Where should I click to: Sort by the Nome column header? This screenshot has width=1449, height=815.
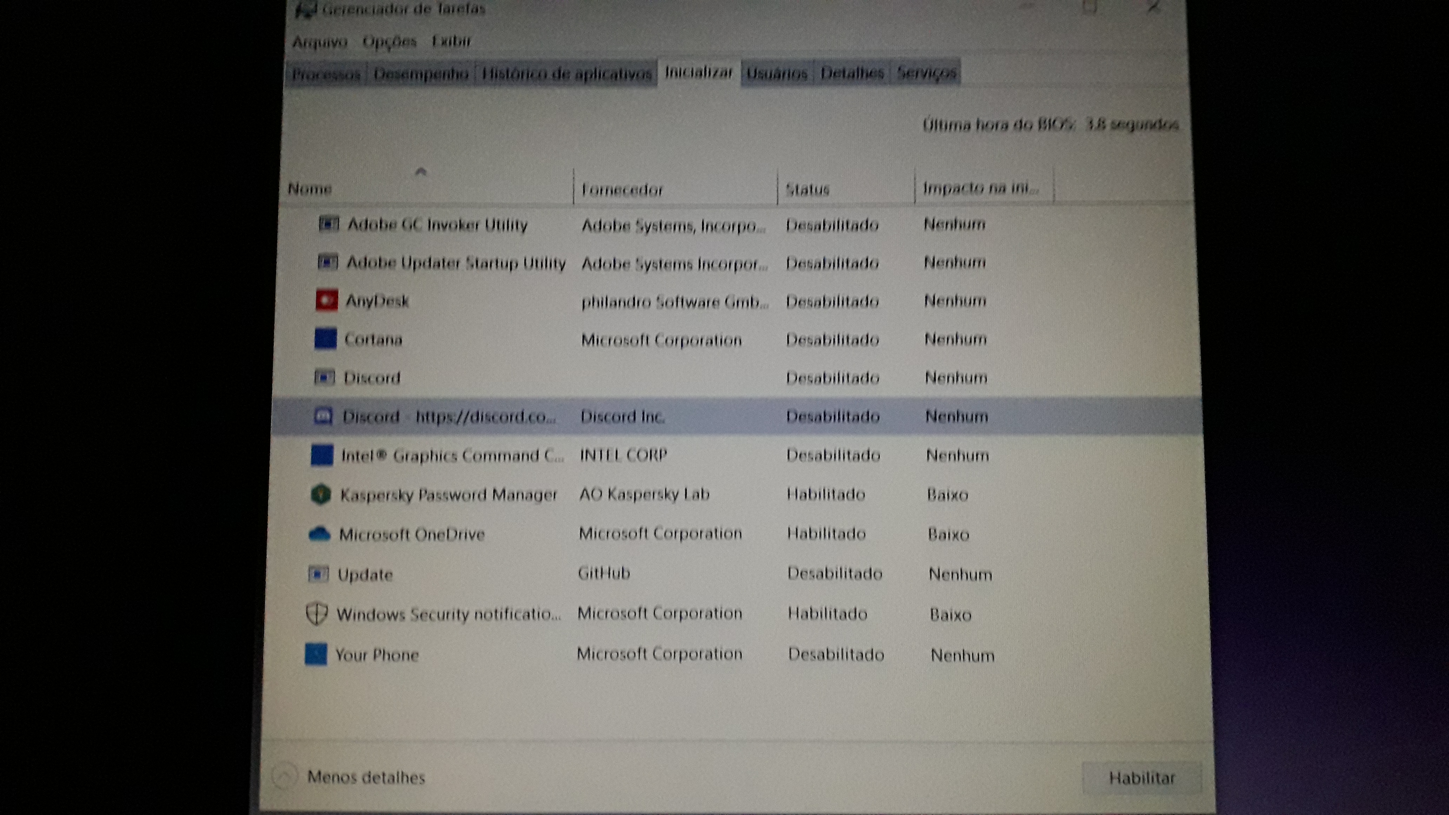[x=309, y=189]
